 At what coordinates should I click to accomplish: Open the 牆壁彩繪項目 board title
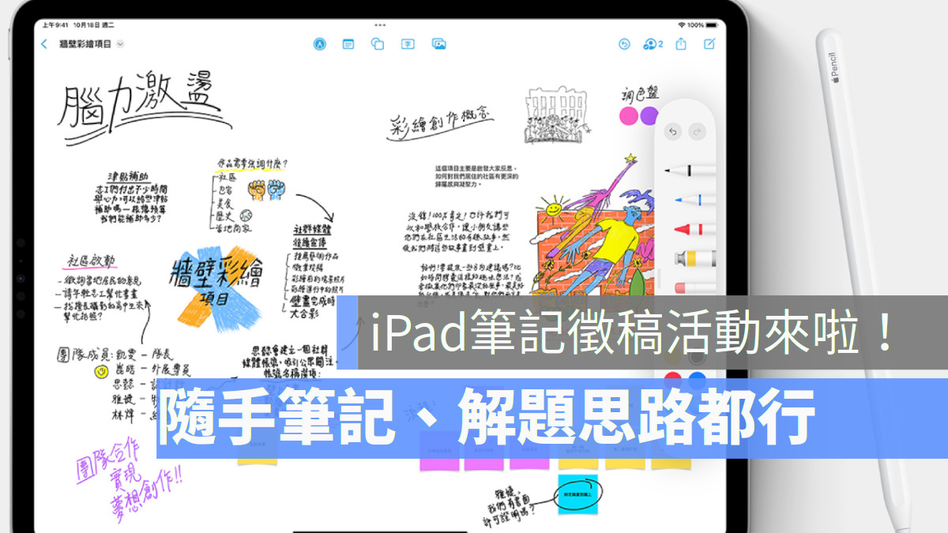click(85, 44)
